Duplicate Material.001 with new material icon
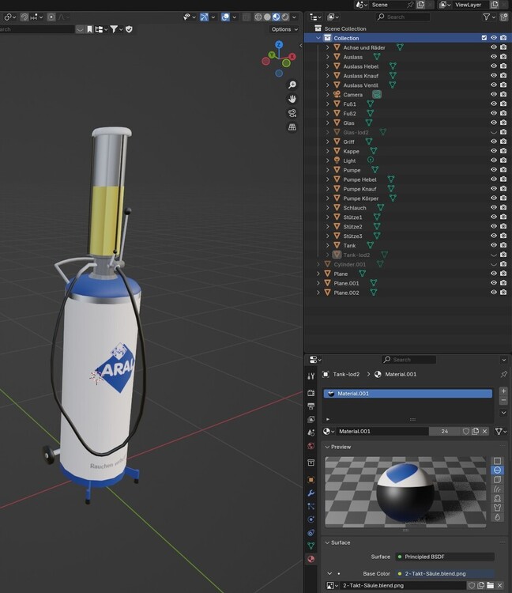Viewport: 512px width, 593px height. point(476,431)
